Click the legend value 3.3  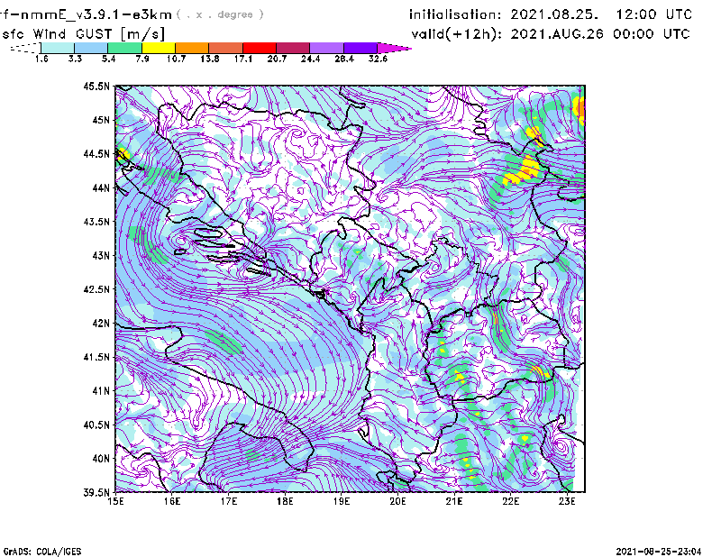tap(75, 59)
